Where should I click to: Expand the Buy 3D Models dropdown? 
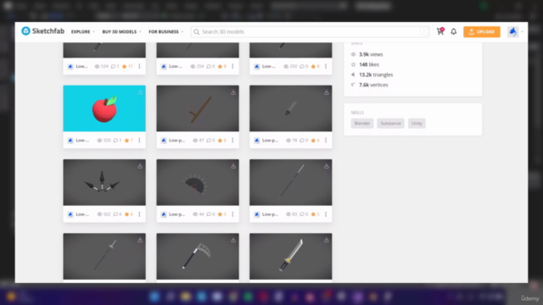point(121,32)
